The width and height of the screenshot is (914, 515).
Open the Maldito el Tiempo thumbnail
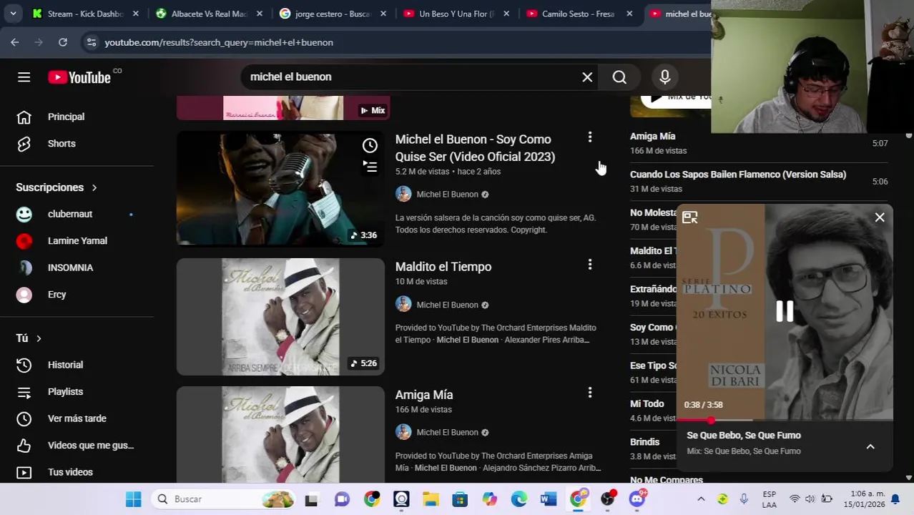280,317
